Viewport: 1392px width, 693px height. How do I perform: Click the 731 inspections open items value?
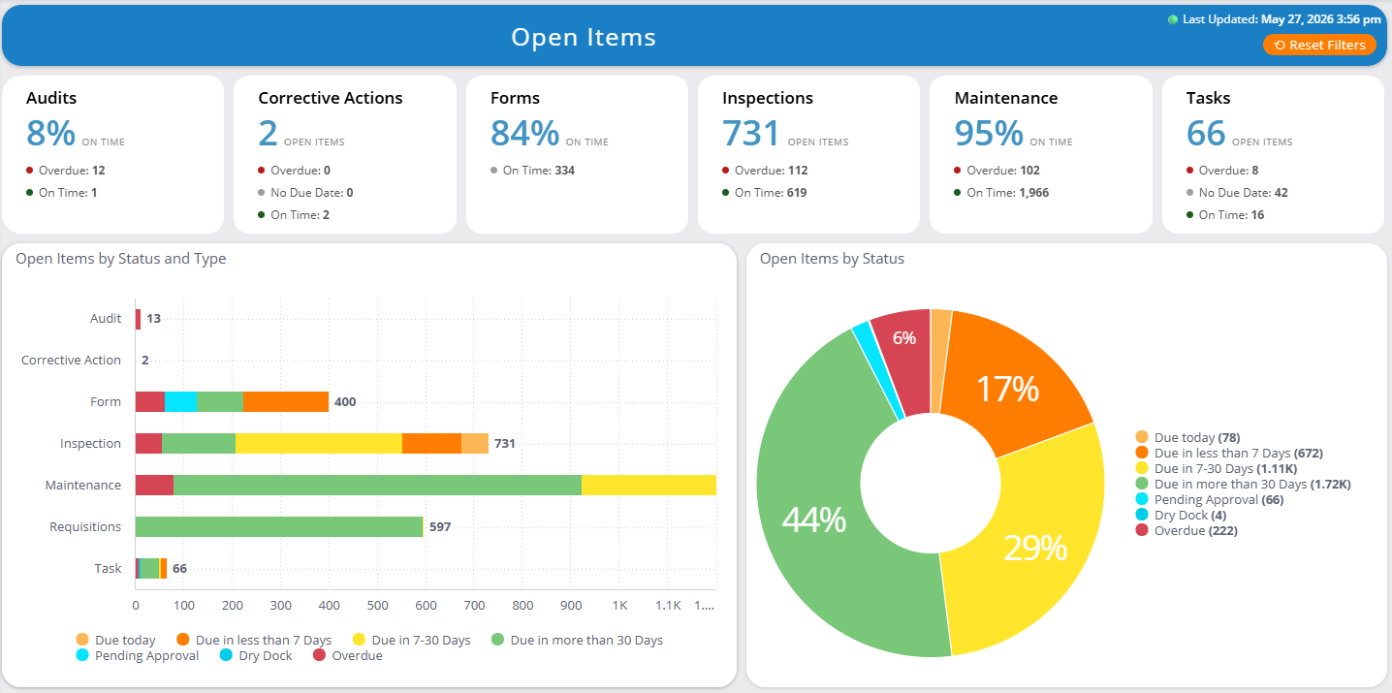pyautogui.click(x=751, y=133)
